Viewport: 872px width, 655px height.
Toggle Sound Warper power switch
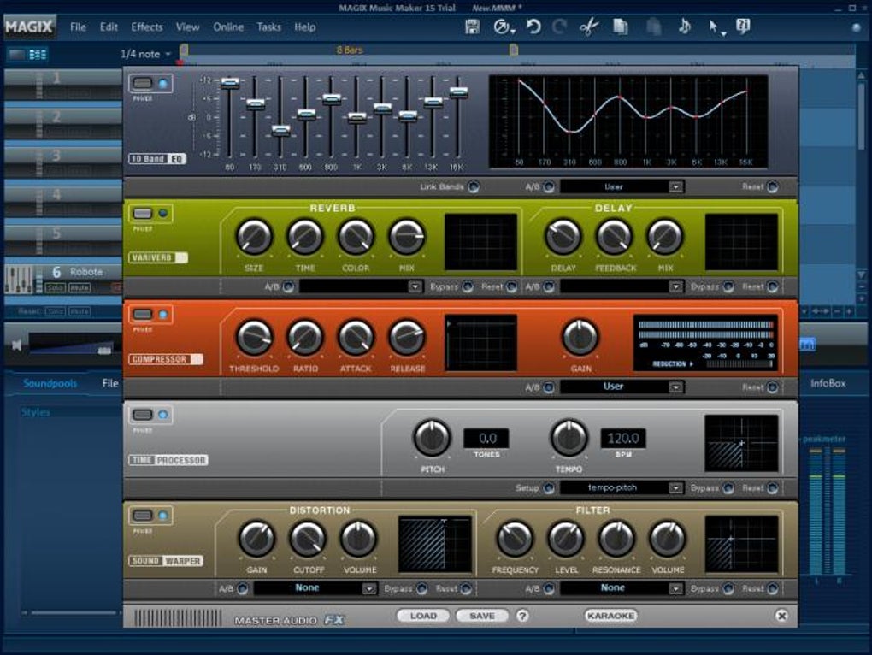pyautogui.click(x=143, y=516)
